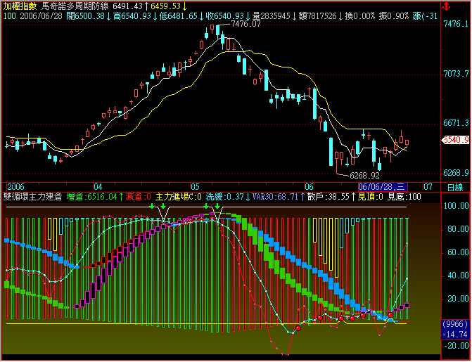Click the white line value 6491.43
The image size is (472, 362).
(127, 6)
